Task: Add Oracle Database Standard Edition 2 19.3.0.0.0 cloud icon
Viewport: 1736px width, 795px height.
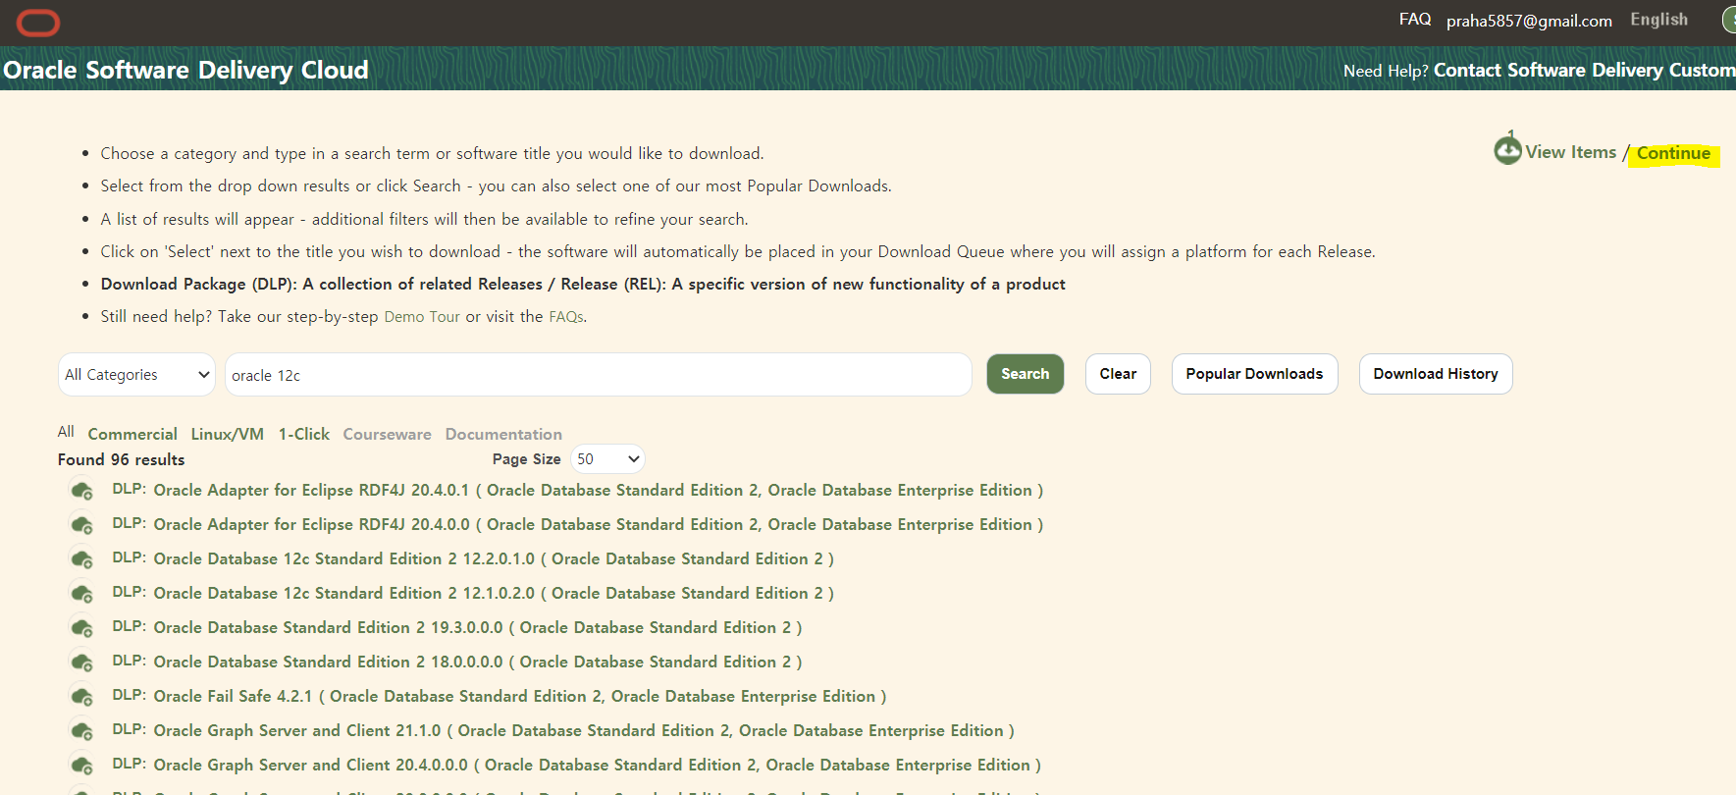Action: (82, 627)
